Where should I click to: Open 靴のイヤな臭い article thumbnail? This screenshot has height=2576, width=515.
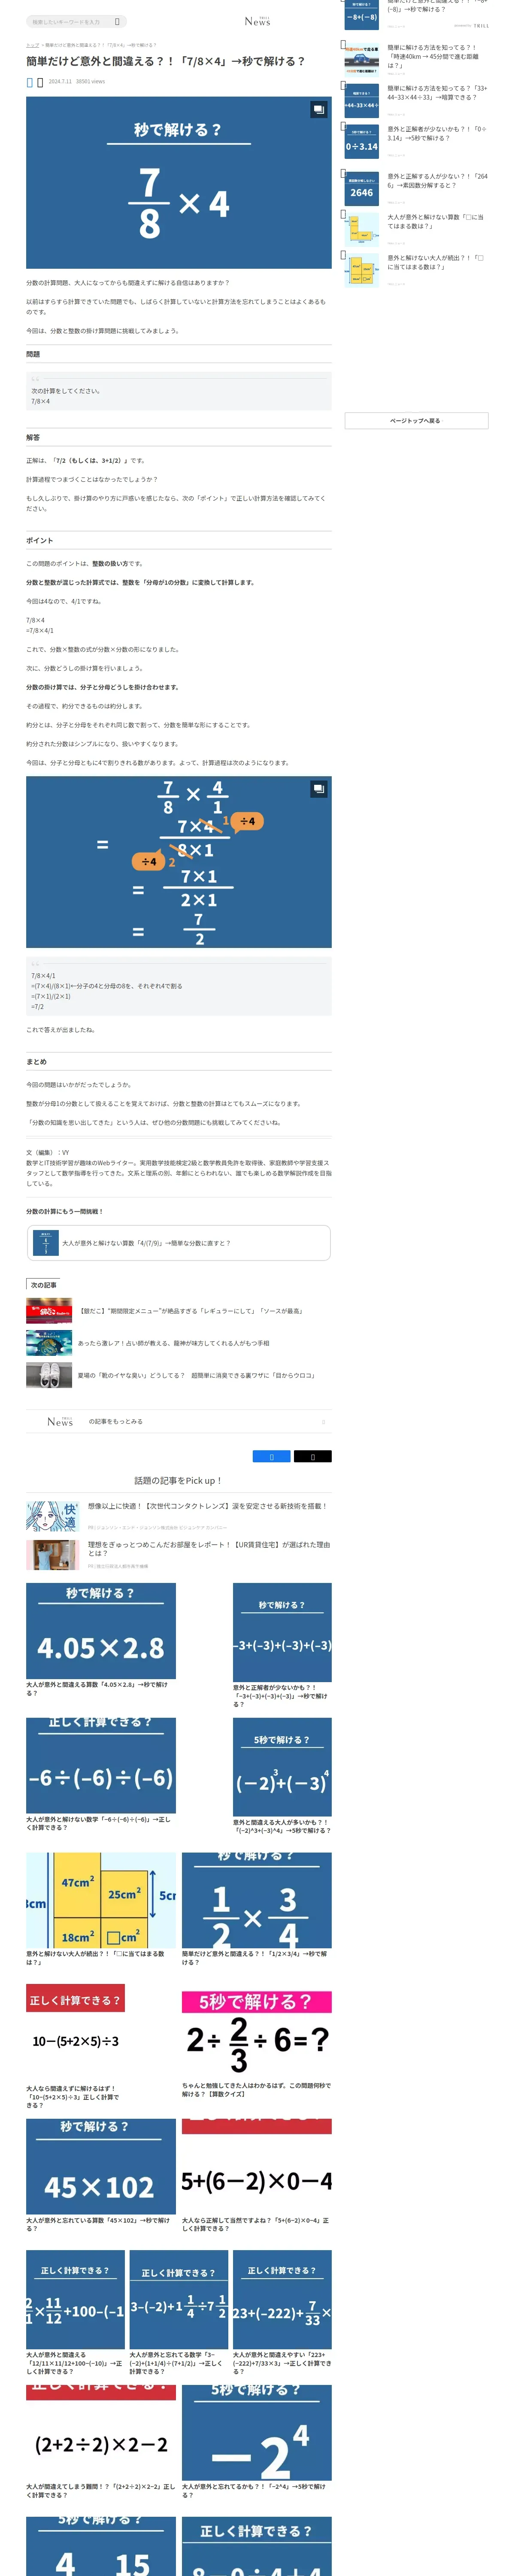point(49,1375)
